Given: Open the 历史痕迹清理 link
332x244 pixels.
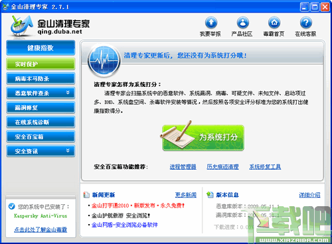Looking at the screenshot, I should pyautogui.click(x=222, y=166).
